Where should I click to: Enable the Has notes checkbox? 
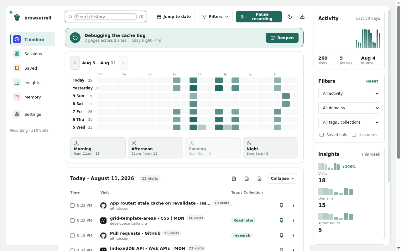coord(354,135)
